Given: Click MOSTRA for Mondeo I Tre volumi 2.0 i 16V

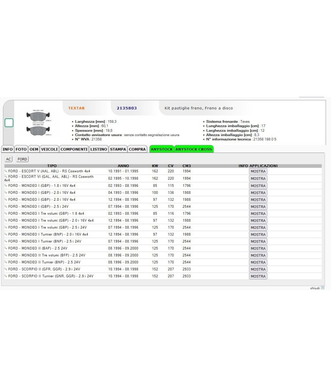Looking at the screenshot, I should point(258,220).
